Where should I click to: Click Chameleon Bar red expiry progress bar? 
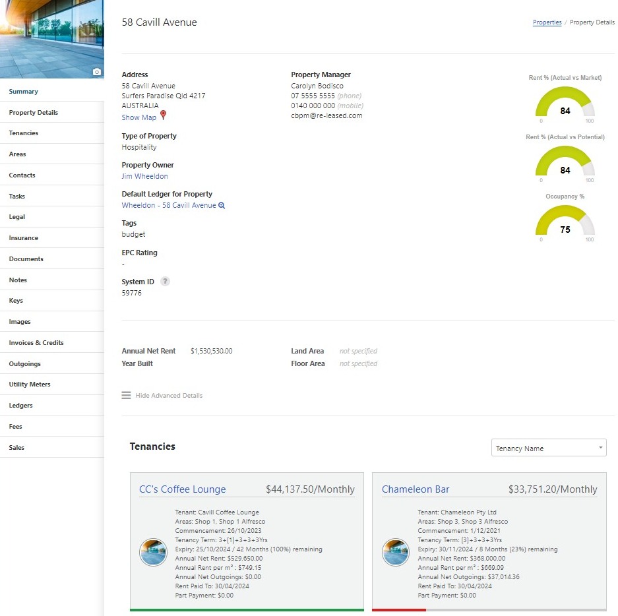399,609
